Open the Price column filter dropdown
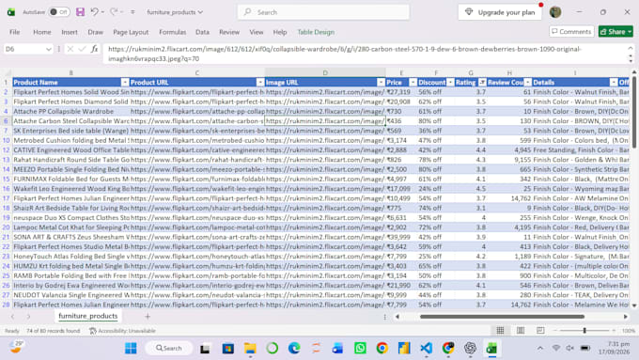Image resolution: width=639 pixels, height=360 pixels. point(413,83)
